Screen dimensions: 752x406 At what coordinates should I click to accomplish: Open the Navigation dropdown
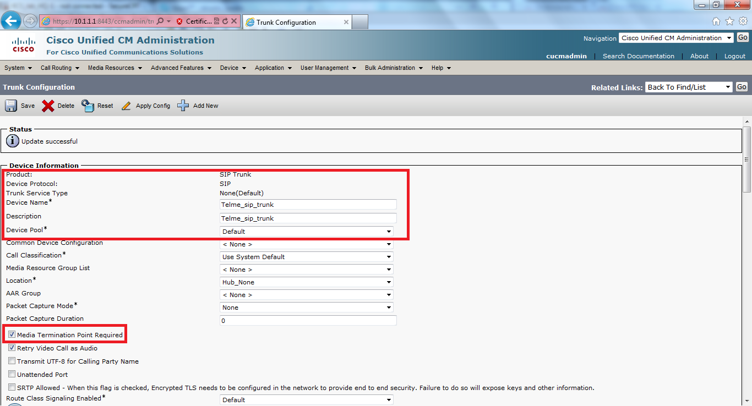pos(676,38)
